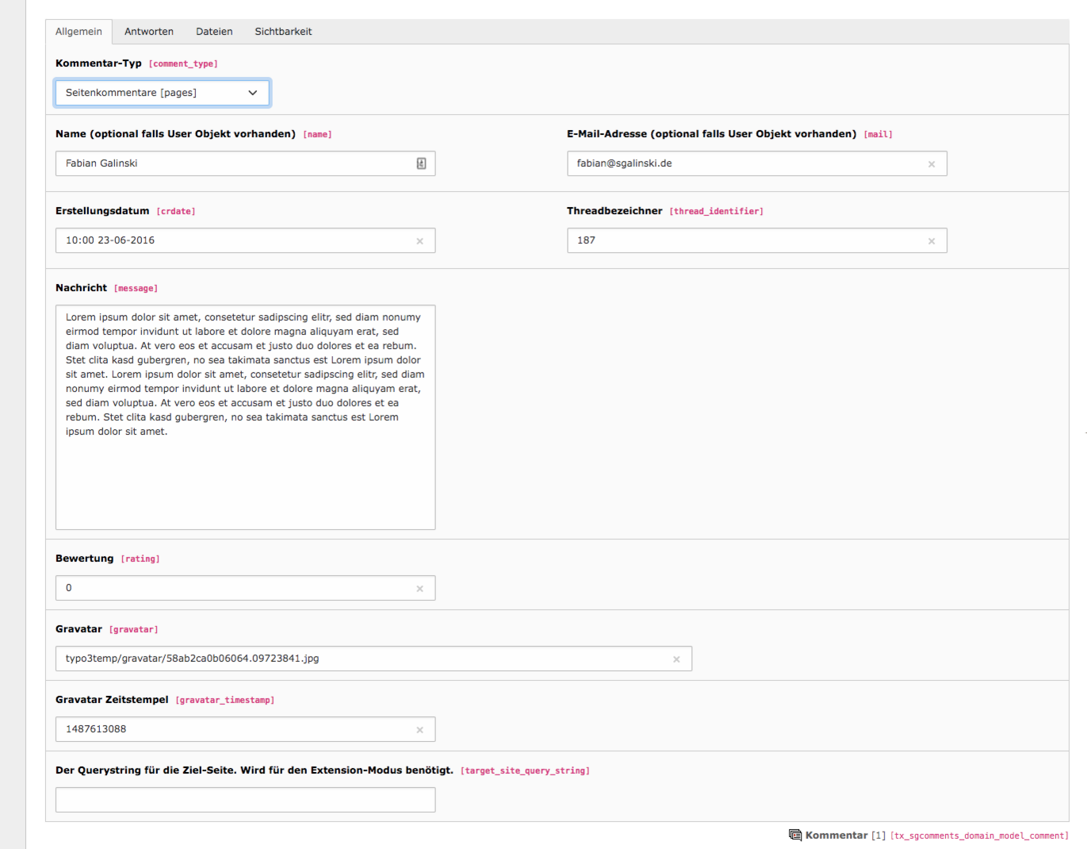This screenshot has width=1087, height=849.
Task: Focus the Threadbezeichner input showing 187
Action: [x=737, y=240]
